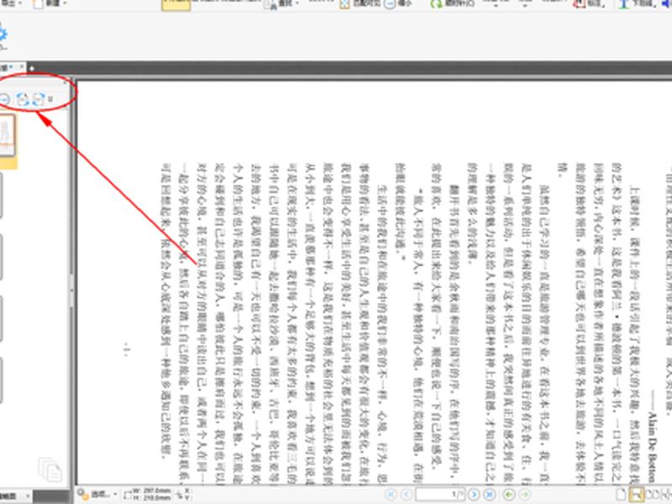The height and width of the screenshot is (504, 672).
Task: Close the current document tab
Action: pos(22,67)
